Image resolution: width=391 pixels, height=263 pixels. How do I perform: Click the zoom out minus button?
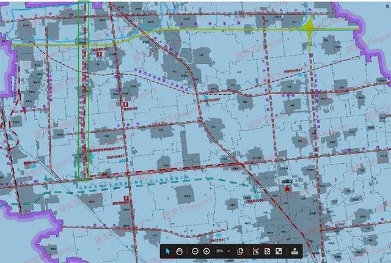[x=195, y=251]
